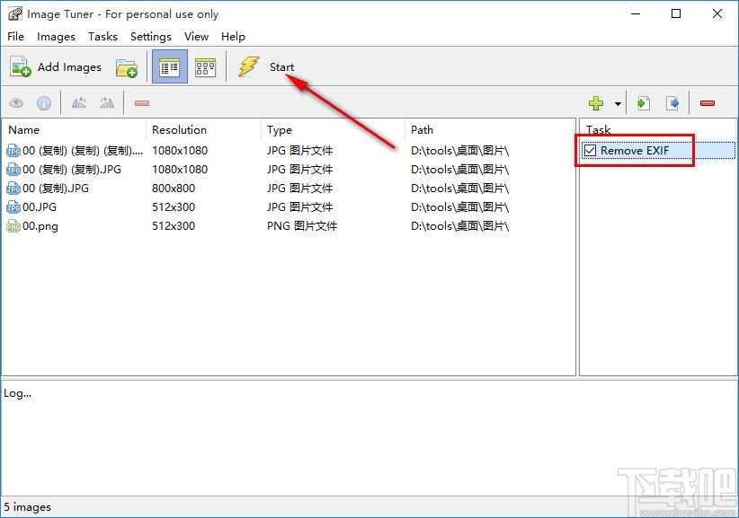This screenshot has height=518, width=739.
Task: Click the preview eye icon
Action: 16,102
